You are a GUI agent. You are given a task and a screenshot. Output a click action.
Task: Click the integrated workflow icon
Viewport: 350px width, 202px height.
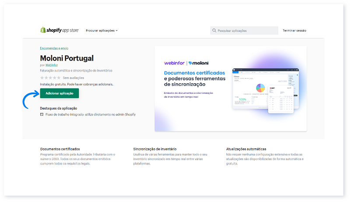42,114
